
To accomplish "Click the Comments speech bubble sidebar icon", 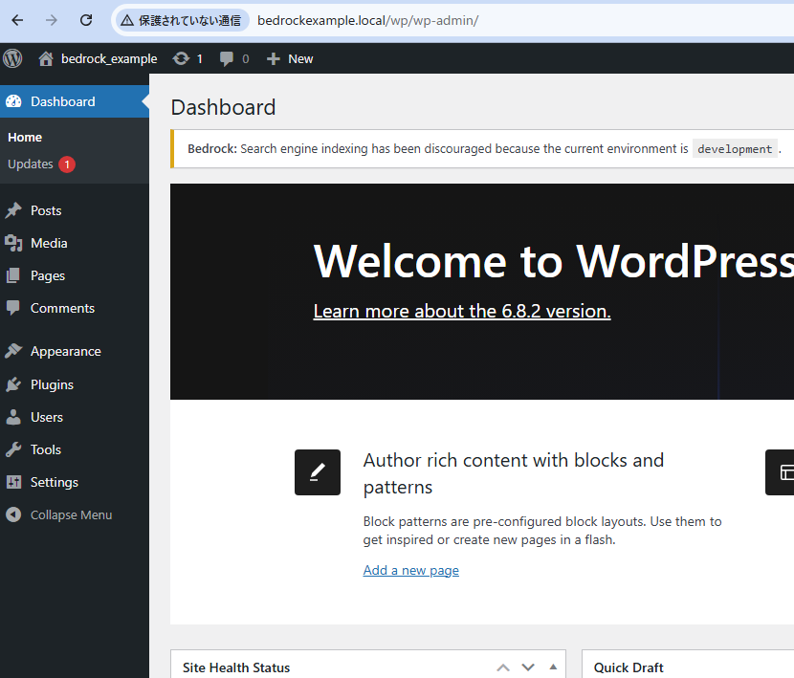I will [13, 308].
